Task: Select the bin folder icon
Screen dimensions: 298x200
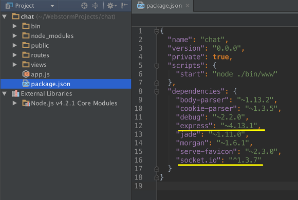Action: pyautogui.click(x=26, y=26)
